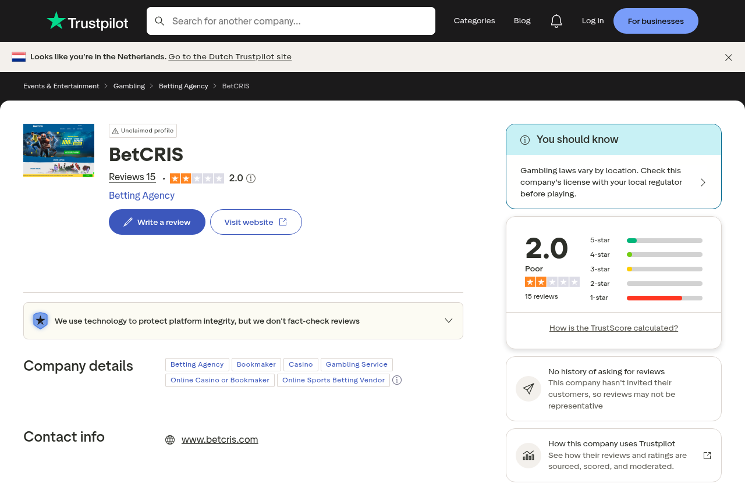Select Online Casino or Bookmaker tag
This screenshot has height=498, width=745.
point(220,380)
